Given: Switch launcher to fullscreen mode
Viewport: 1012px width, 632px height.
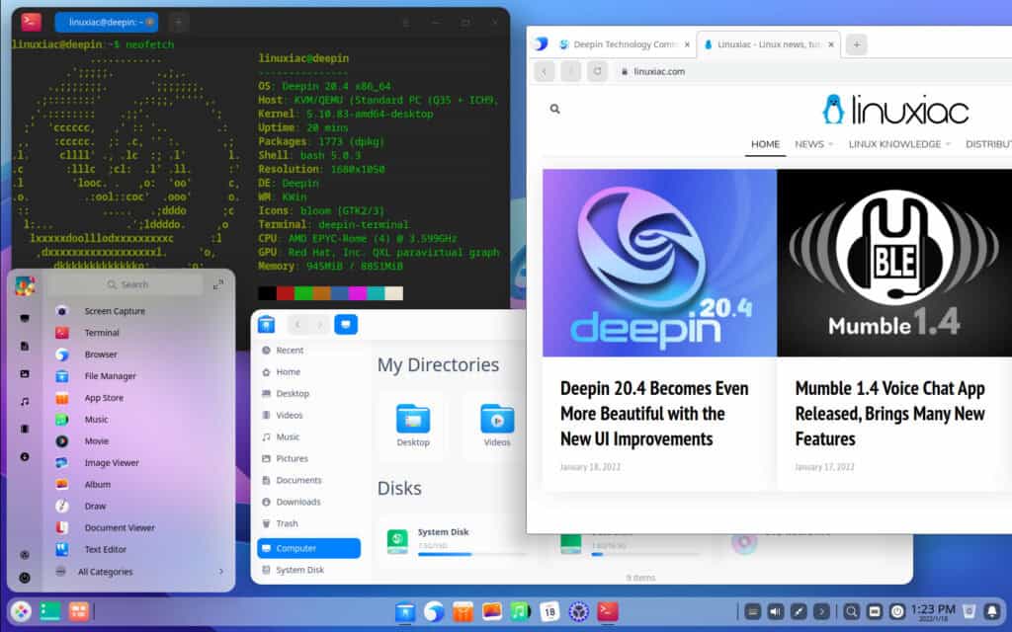Looking at the screenshot, I should tap(218, 284).
